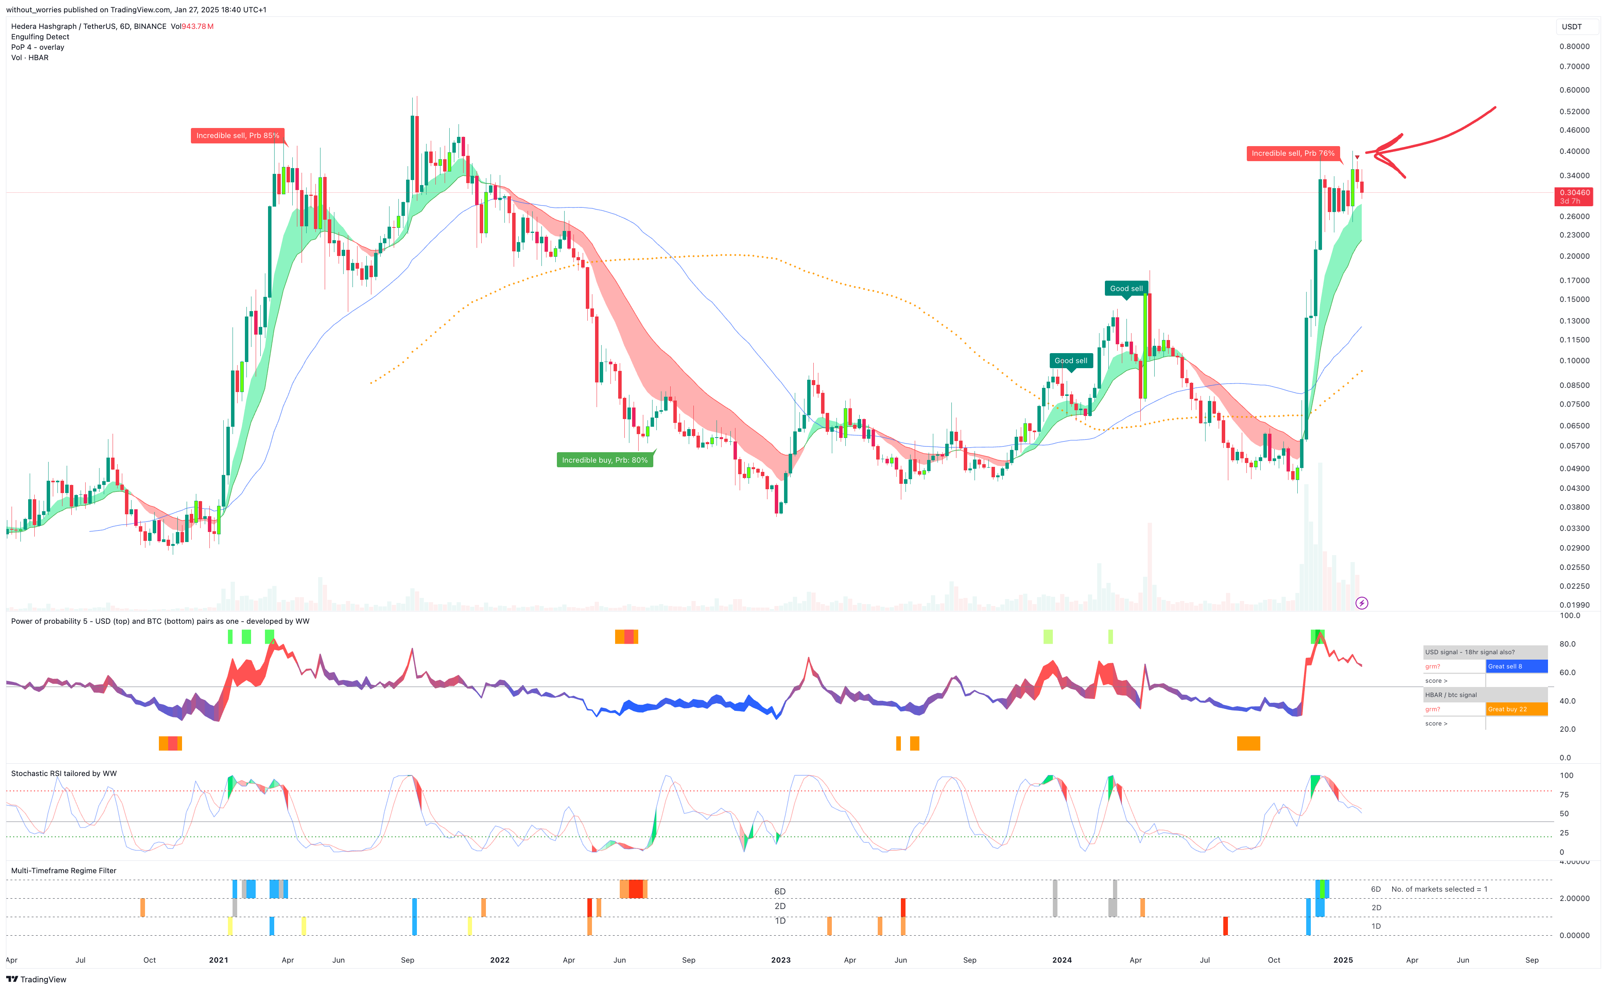Image resolution: width=1607 pixels, height=990 pixels.
Task: Select the 'HBAR / btc signal' header
Action: point(1485,695)
